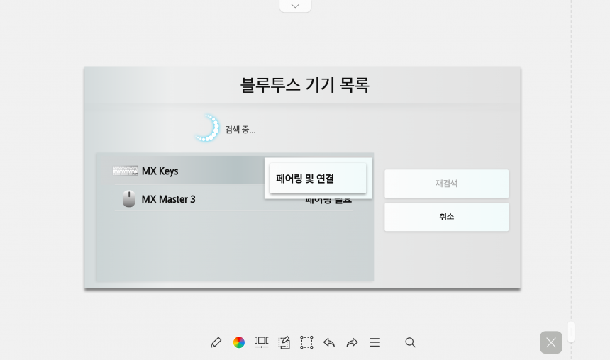
Task: Click the grayed 재검색 button
Action: coord(447,184)
